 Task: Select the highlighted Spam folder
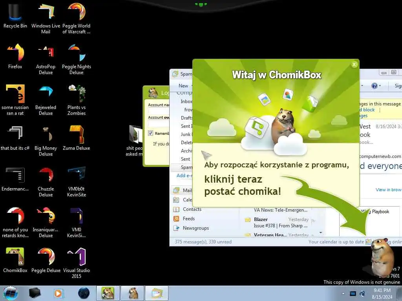pyautogui.click(x=182, y=167)
